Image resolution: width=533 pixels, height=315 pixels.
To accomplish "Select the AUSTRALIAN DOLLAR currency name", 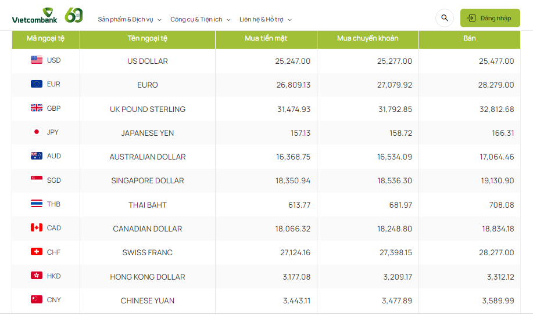I will 148,157.
